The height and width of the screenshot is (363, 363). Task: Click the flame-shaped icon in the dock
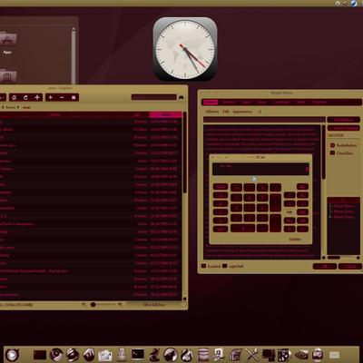(x=187, y=355)
